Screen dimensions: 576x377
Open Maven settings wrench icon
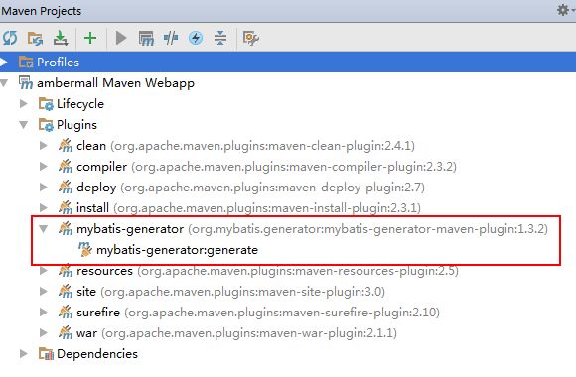tap(251, 38)
